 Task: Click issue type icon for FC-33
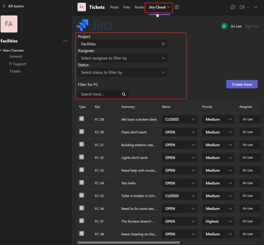click(x=82, y=170)
